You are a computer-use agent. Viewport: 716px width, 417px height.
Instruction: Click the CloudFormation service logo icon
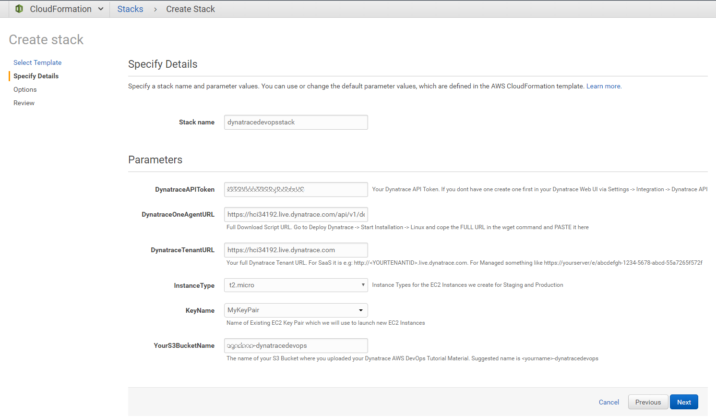pos(19,9)
